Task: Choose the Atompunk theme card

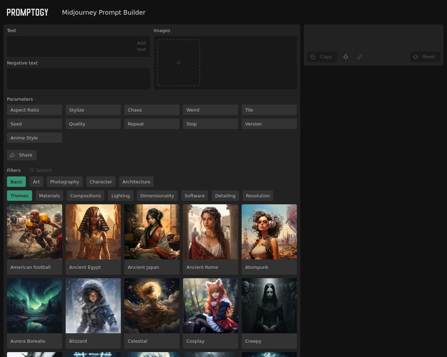Action: point(269,240)
